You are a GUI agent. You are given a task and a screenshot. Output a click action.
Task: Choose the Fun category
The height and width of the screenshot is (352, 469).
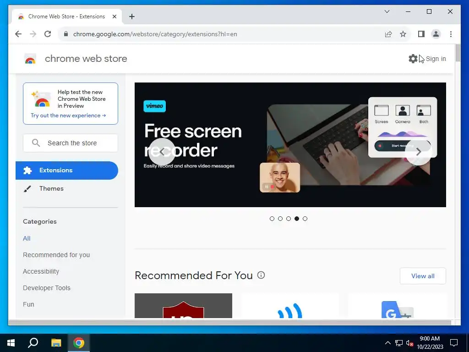28,304
